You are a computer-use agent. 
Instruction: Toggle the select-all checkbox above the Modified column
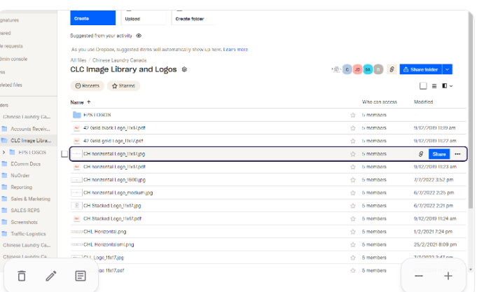423,86
